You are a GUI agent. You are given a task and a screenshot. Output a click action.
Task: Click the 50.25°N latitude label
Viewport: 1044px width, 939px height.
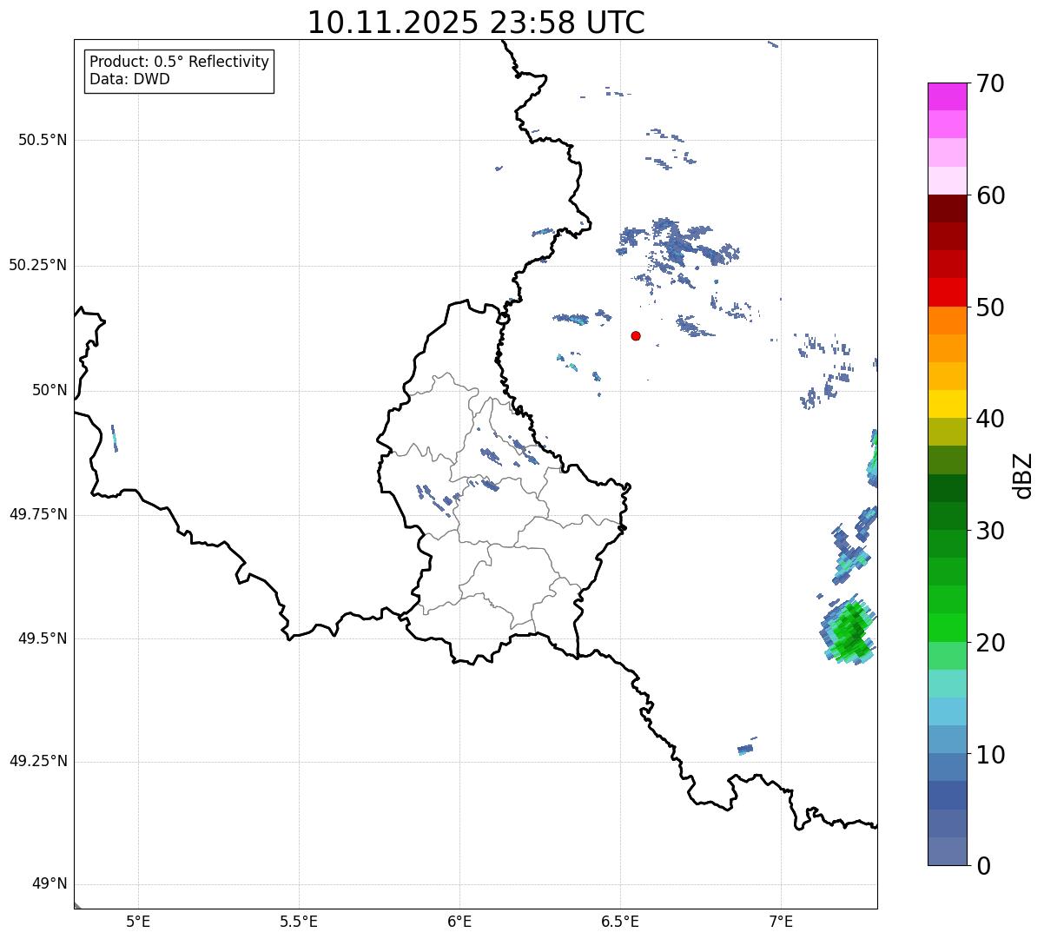[37, 265]
